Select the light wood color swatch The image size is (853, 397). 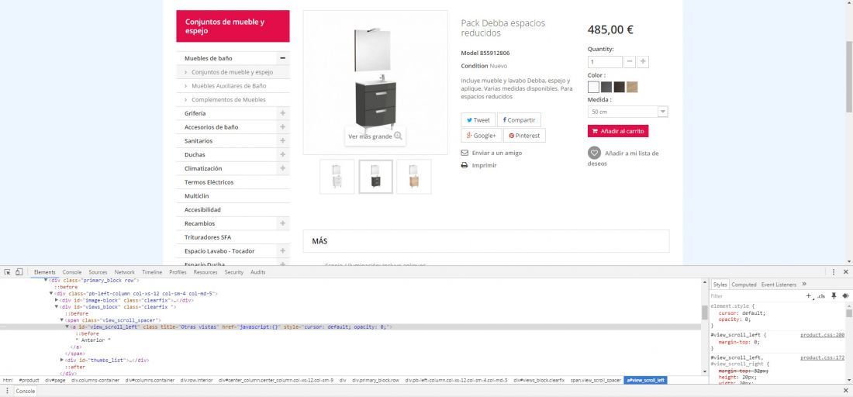tap(632, 87)
